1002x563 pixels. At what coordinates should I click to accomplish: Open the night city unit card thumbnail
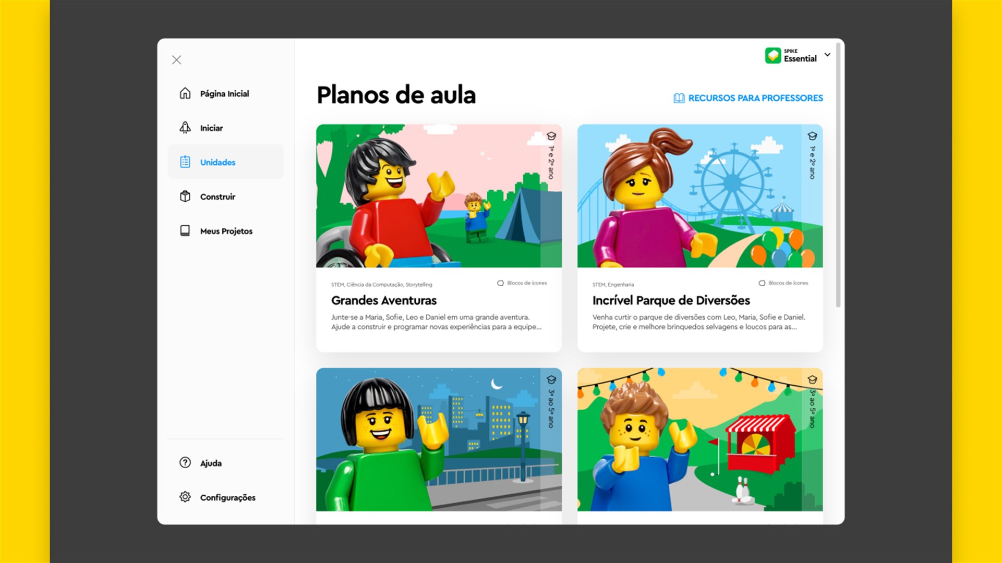tap(439, 439)
